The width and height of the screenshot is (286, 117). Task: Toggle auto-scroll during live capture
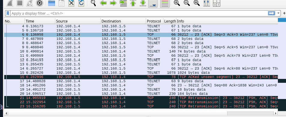pos(153,3)
